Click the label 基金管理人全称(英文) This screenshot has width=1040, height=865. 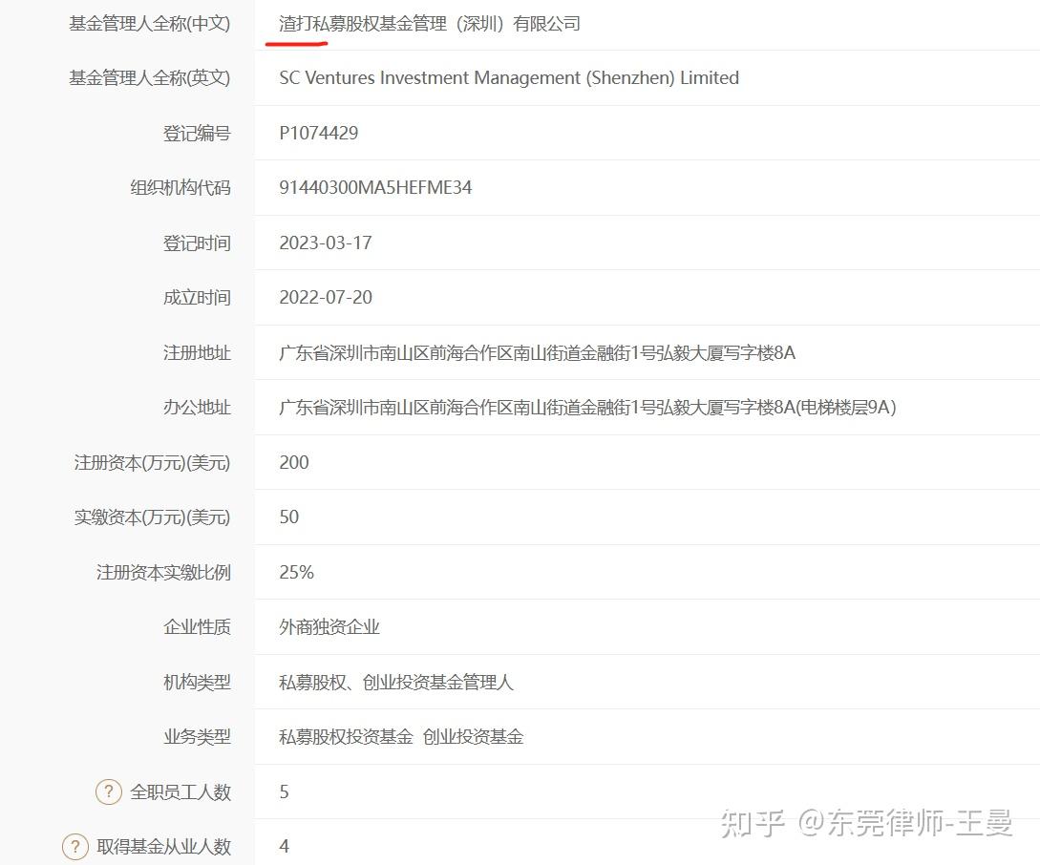(x=149, y=78)
